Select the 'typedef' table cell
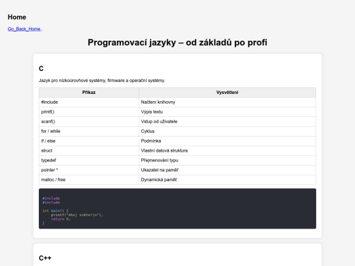 89,161
